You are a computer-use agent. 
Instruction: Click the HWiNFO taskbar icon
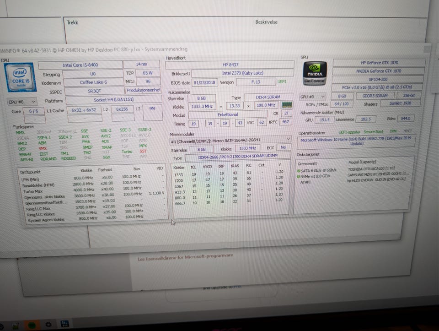pyautogui.click(x=65, y=325)
